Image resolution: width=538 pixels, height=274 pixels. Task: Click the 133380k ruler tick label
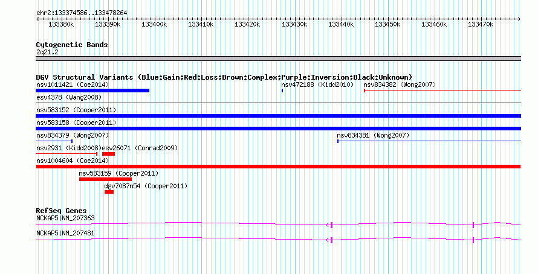pyautogui.click(x=61, y=24)
